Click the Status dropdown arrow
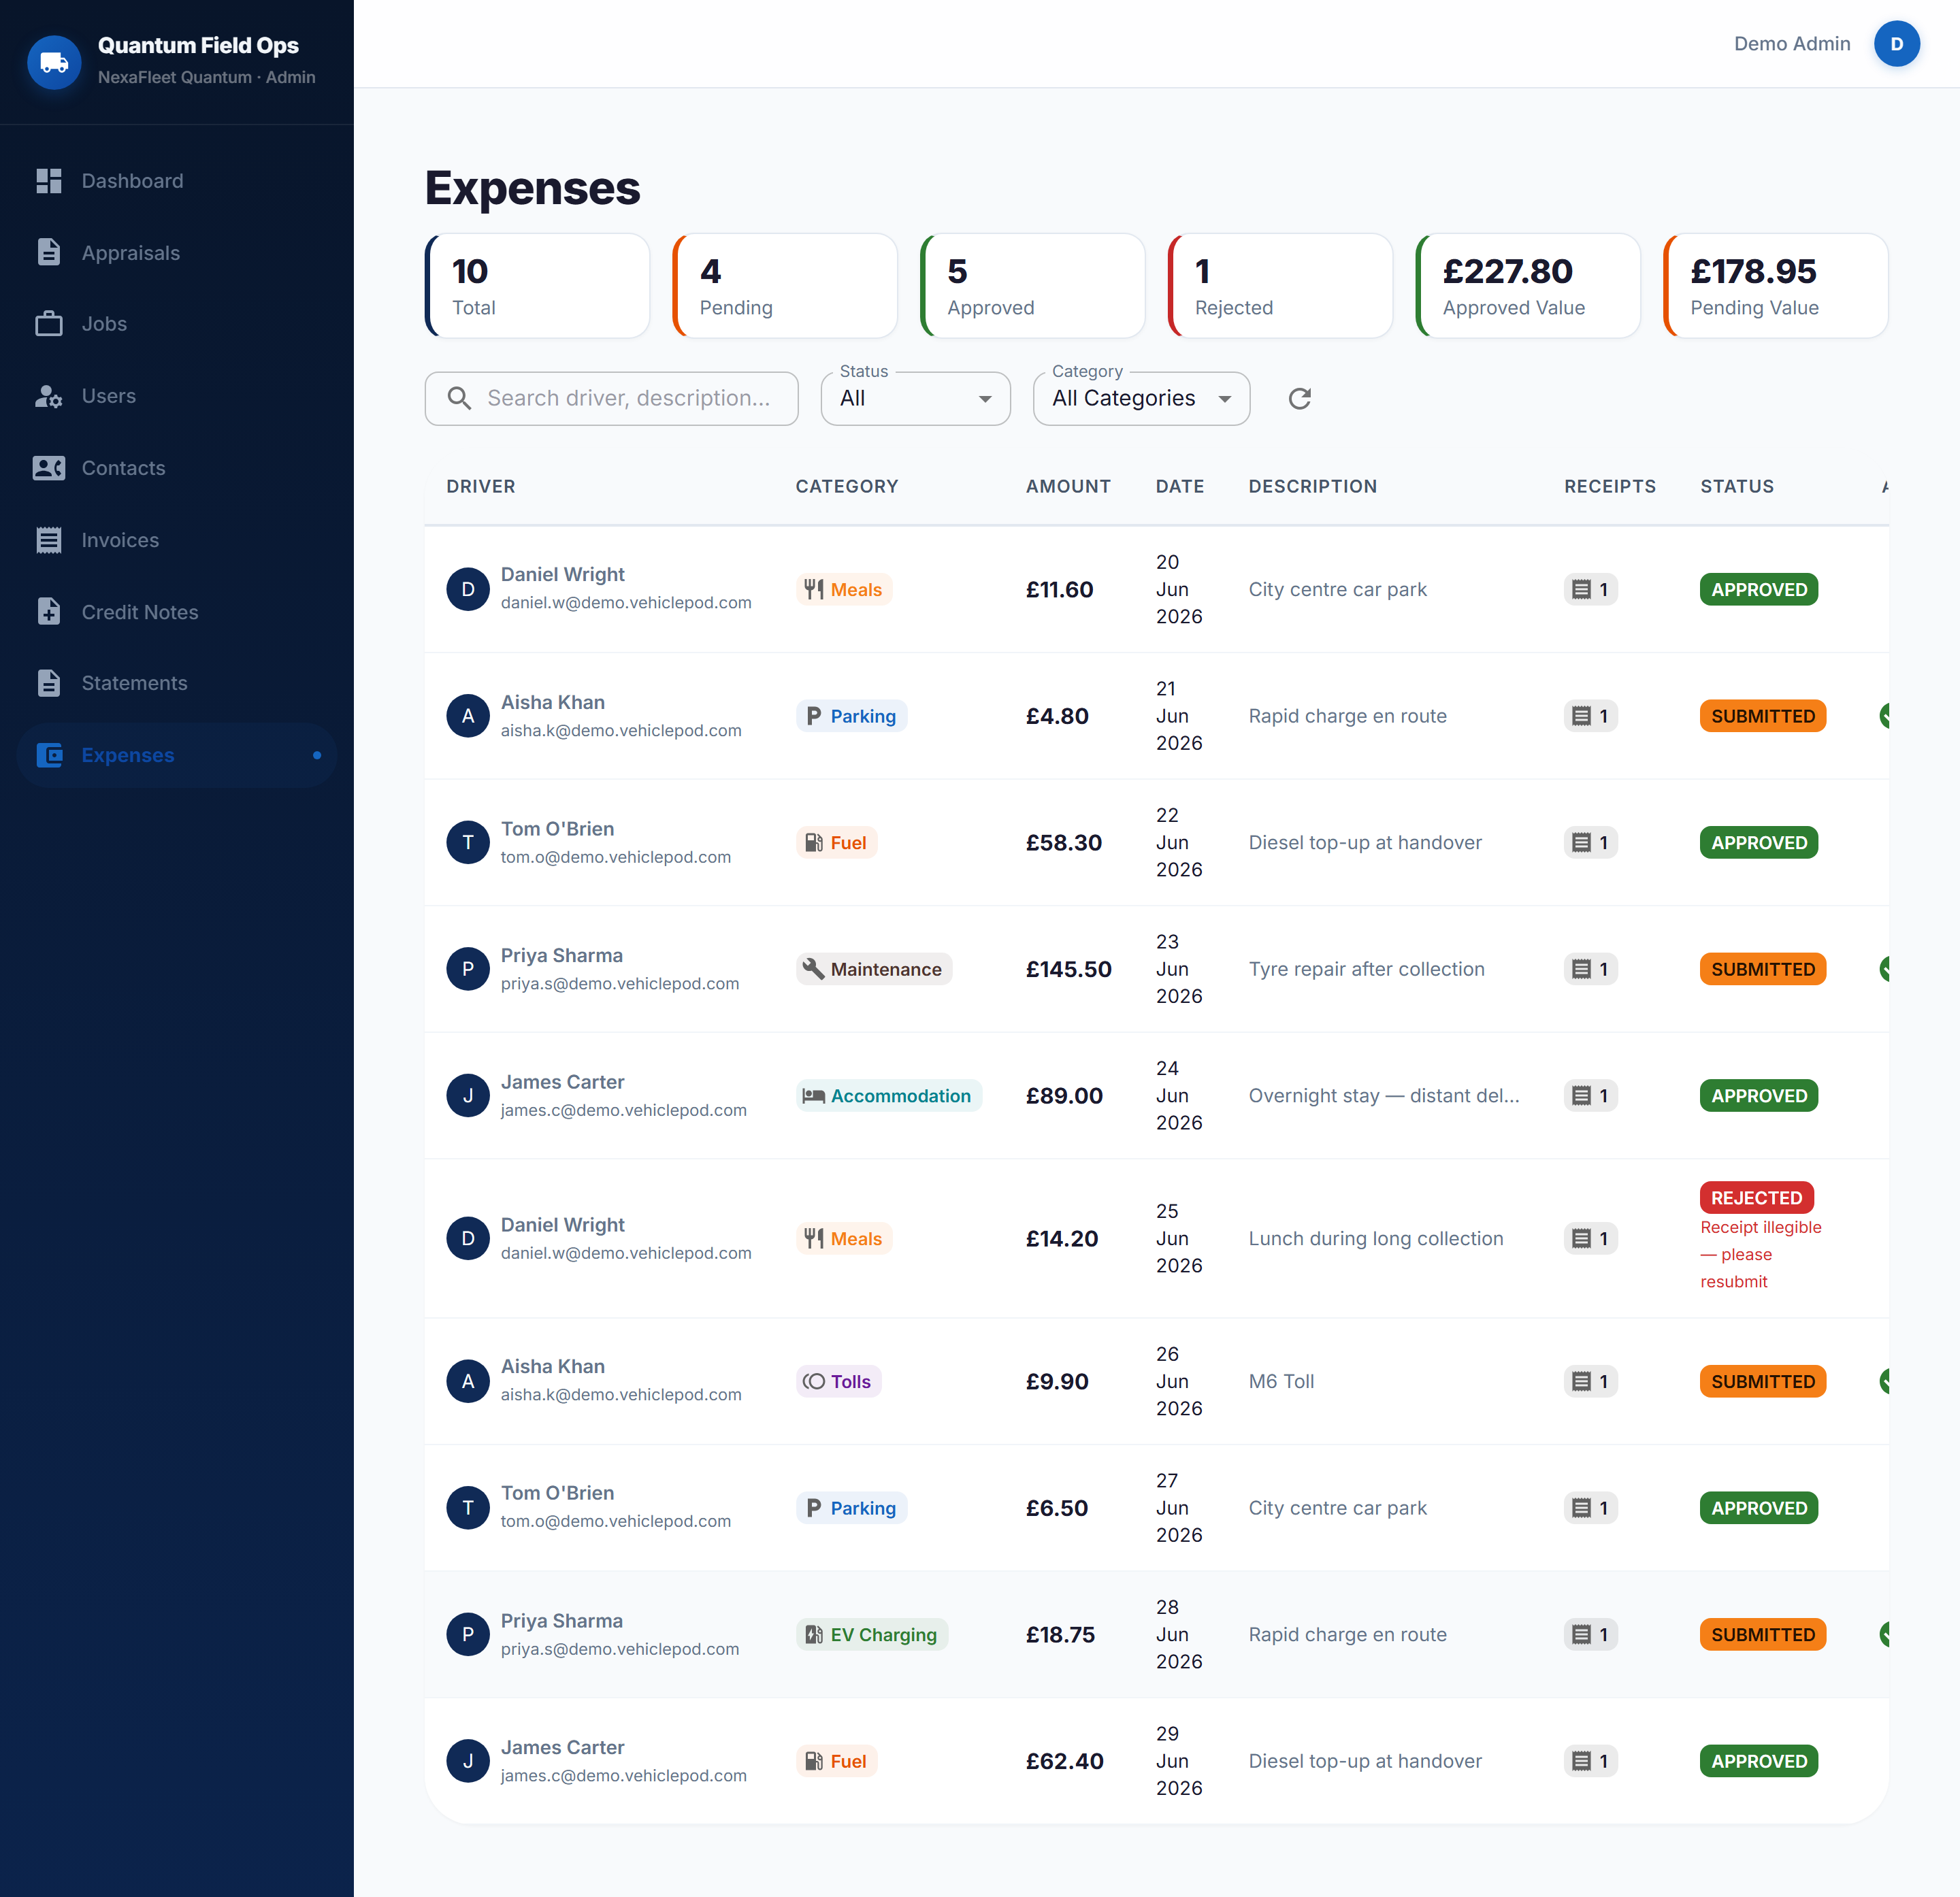Screen dimensions: 1960x1897 pyautogui.click(x=985, y=399)
